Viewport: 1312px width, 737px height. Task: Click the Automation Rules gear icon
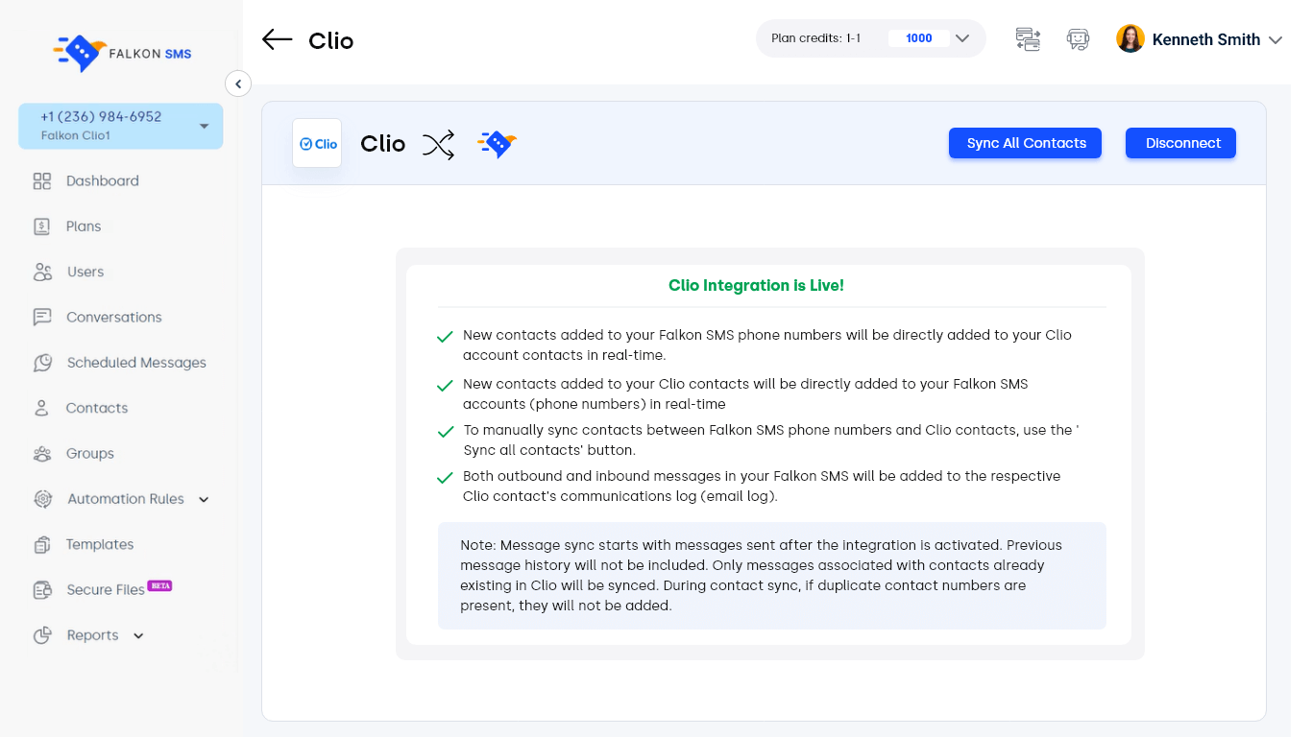click(42, 499)
